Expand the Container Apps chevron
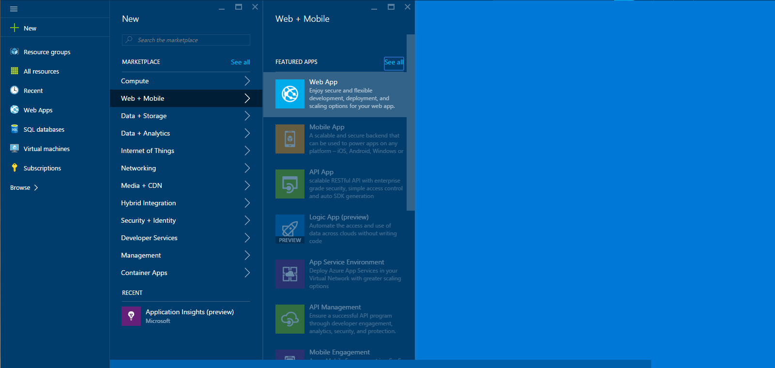Image resolution: width=775 pixels, height=368 pixels. [247, 273]
